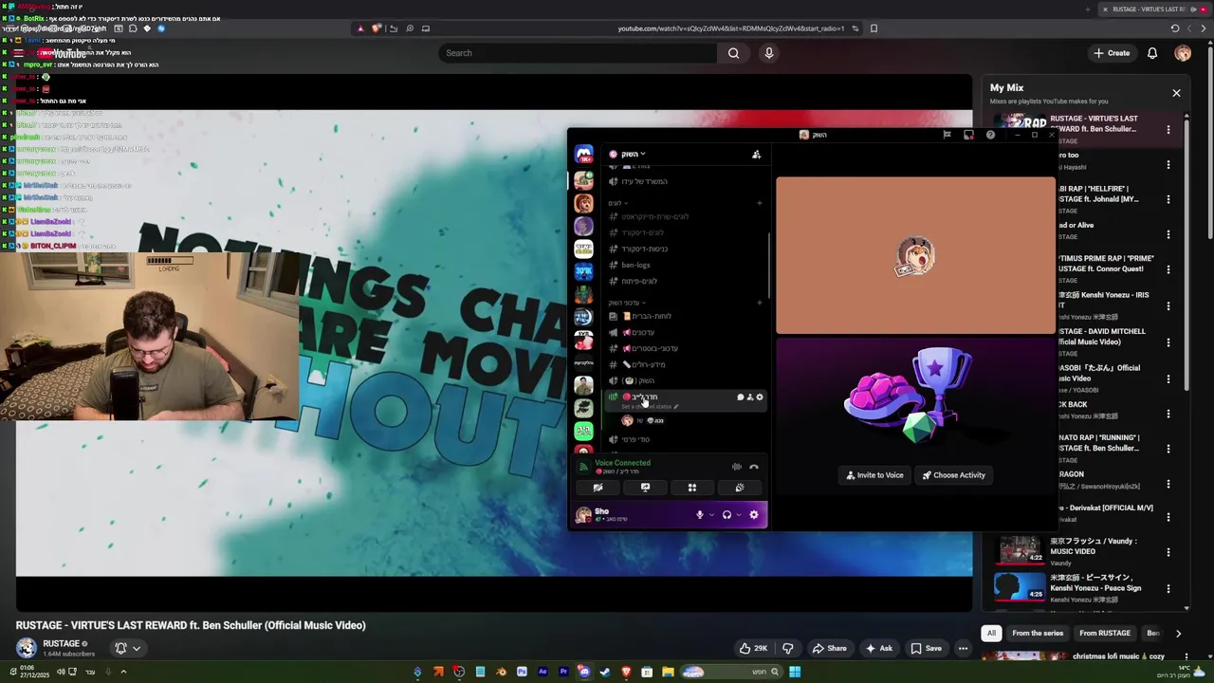Click create invite icon on active voice channel
Viewport: 1214px width, 683px height.
click(750, 397)
